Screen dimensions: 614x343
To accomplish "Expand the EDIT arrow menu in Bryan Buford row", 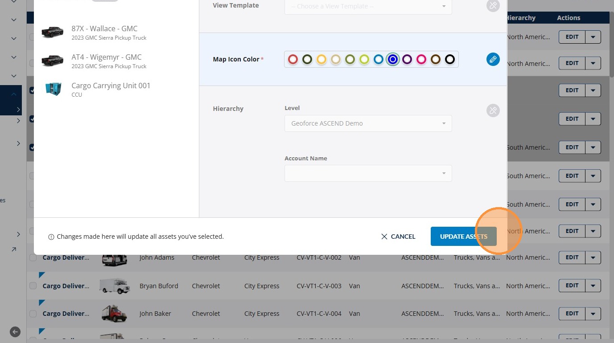I will 593,286.
